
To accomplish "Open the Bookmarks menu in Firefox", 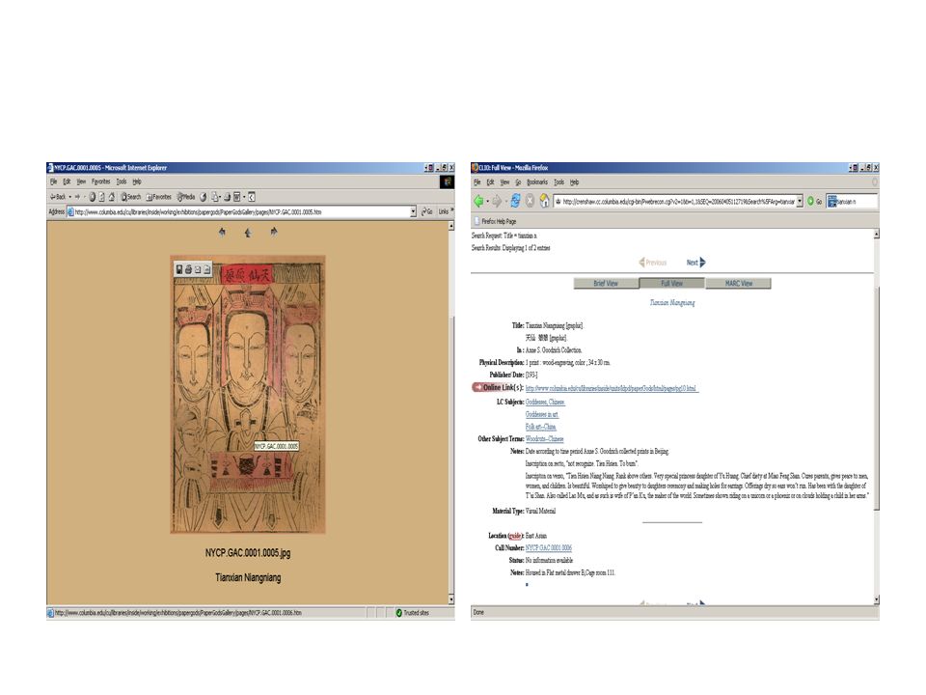I will pyautogui.click(x=537, y=182).
